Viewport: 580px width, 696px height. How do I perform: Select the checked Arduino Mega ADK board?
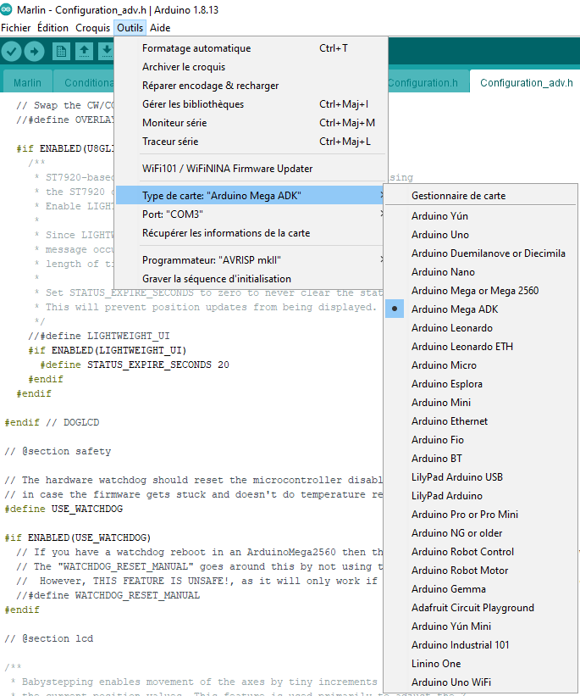coord(481,309)
